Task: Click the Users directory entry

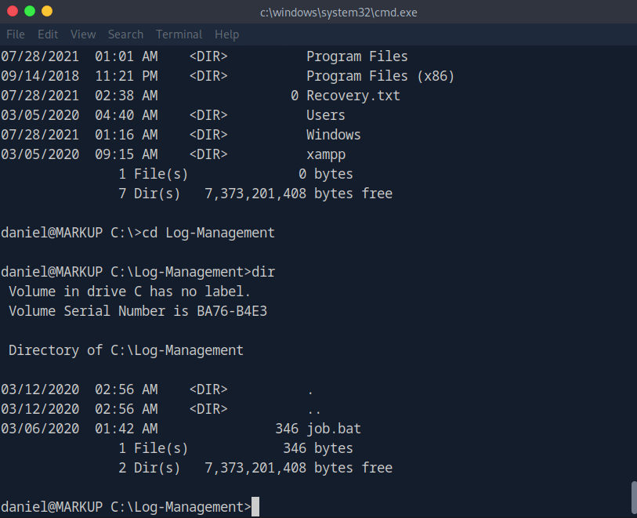Action: pyautogui.click(x=326, y=115)
